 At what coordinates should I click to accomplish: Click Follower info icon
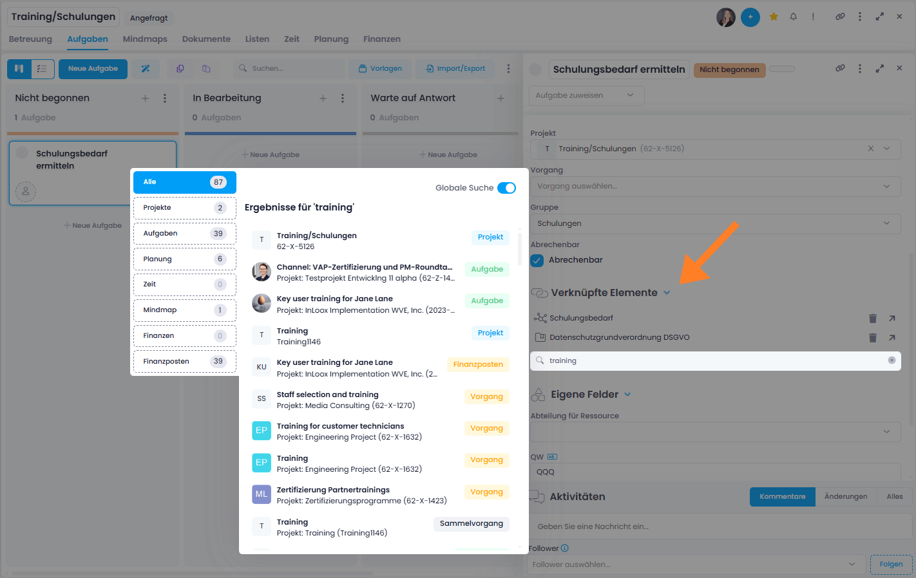(565, 548)
